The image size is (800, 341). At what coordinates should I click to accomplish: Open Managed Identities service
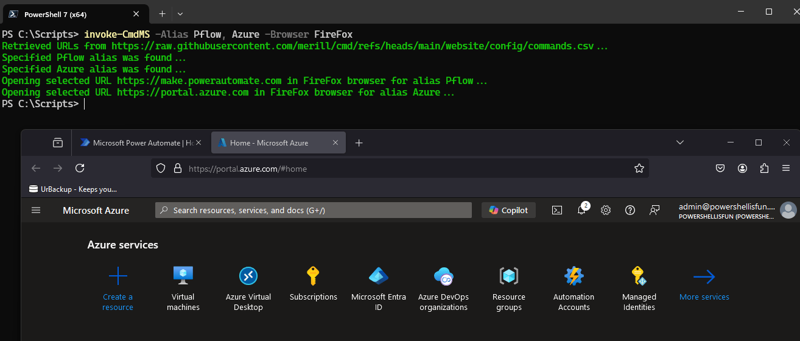pos(639,289)
